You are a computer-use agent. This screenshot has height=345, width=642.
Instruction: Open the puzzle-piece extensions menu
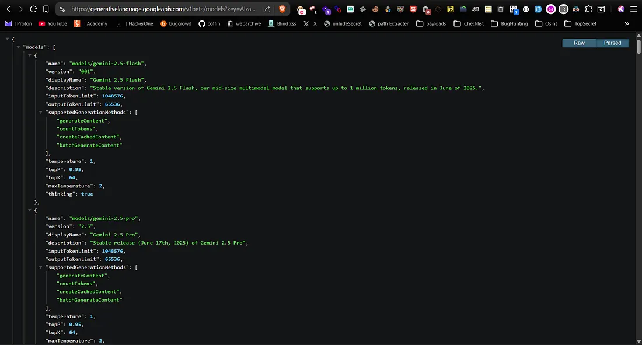(x=588, y=9)
